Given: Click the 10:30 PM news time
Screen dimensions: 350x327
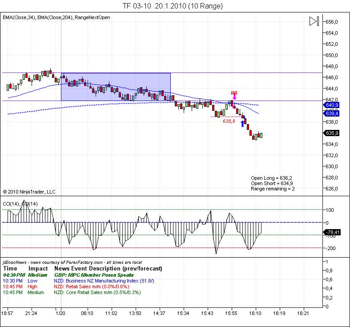Looking at the screenshot, I should tap(12, 281).
